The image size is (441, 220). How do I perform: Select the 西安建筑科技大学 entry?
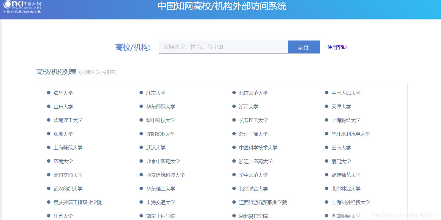tap(166, 175)
